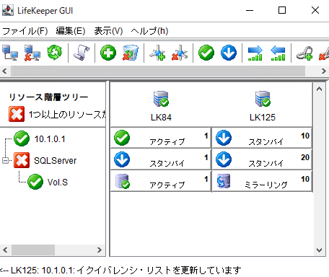Click the LK84 server name label
The image size is (329, 277).
(161, 118)
